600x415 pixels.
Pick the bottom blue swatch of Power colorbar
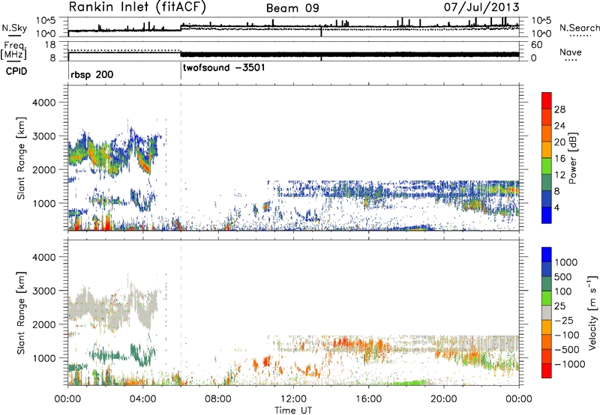[547, 215]
